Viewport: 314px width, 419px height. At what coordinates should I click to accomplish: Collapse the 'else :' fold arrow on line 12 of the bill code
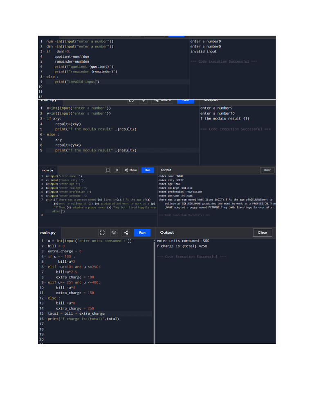[x=45, y=298]
